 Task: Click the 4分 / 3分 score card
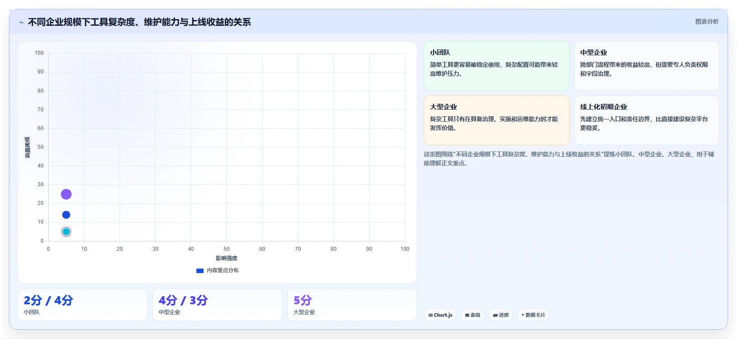217,305
